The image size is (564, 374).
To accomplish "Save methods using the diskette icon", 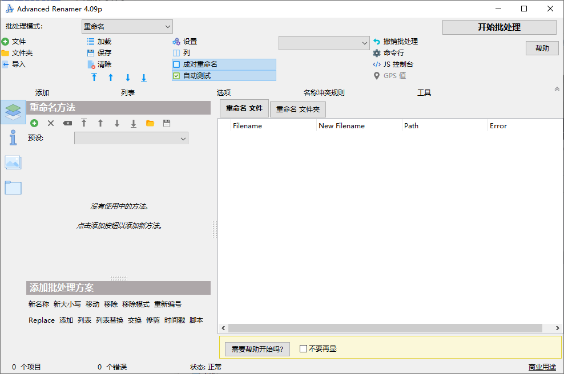I will [x=166, y=123].
